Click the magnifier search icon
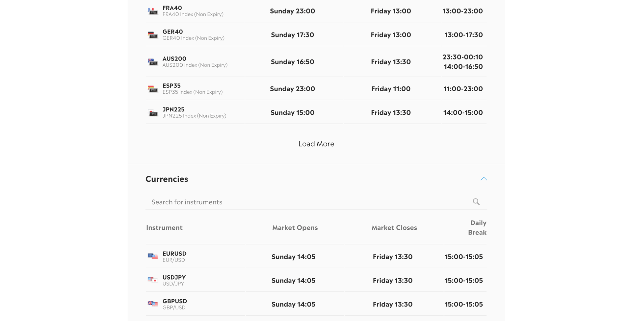The height and width of the screenshot is (321, 632). pyautogui.click(x=476, y=202)
